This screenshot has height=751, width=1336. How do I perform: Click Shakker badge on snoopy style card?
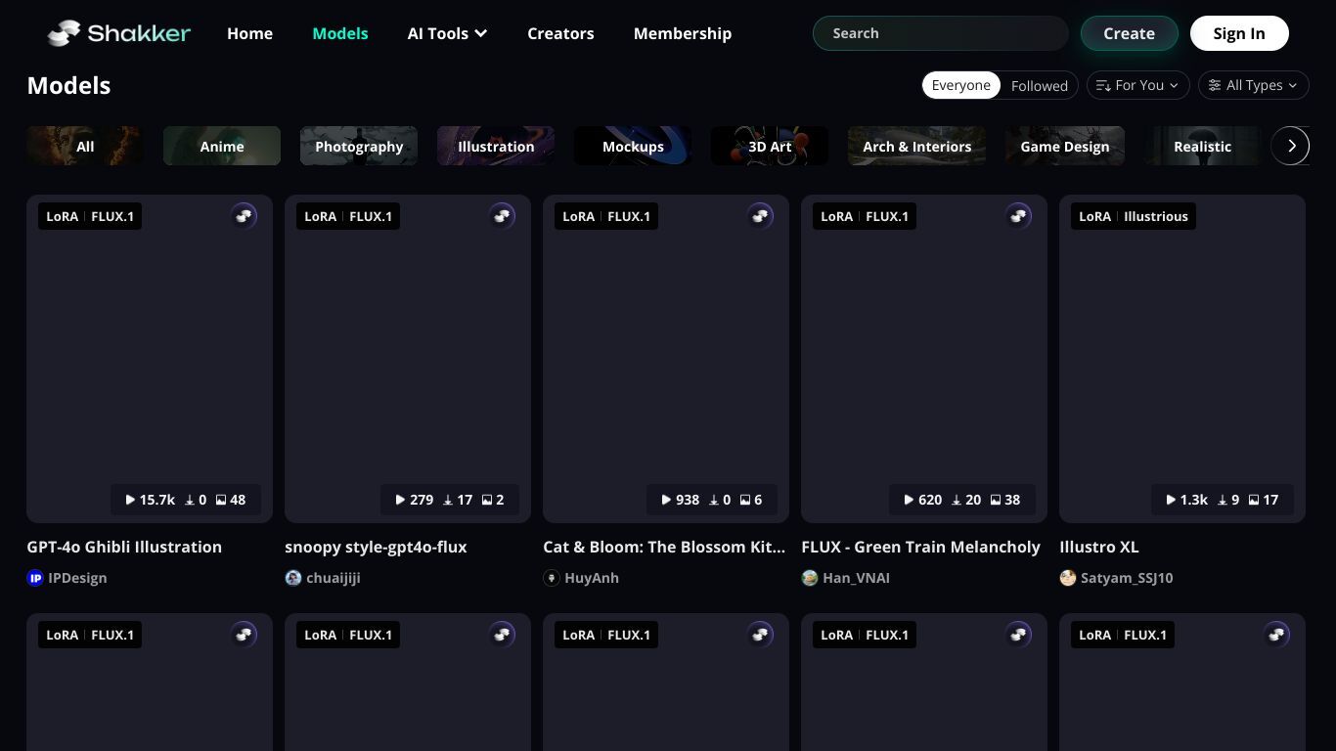[x=502, y=216]
